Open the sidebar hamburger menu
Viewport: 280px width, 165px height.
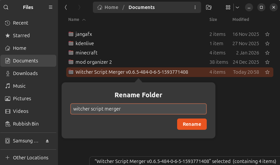[x=51, y=7]
